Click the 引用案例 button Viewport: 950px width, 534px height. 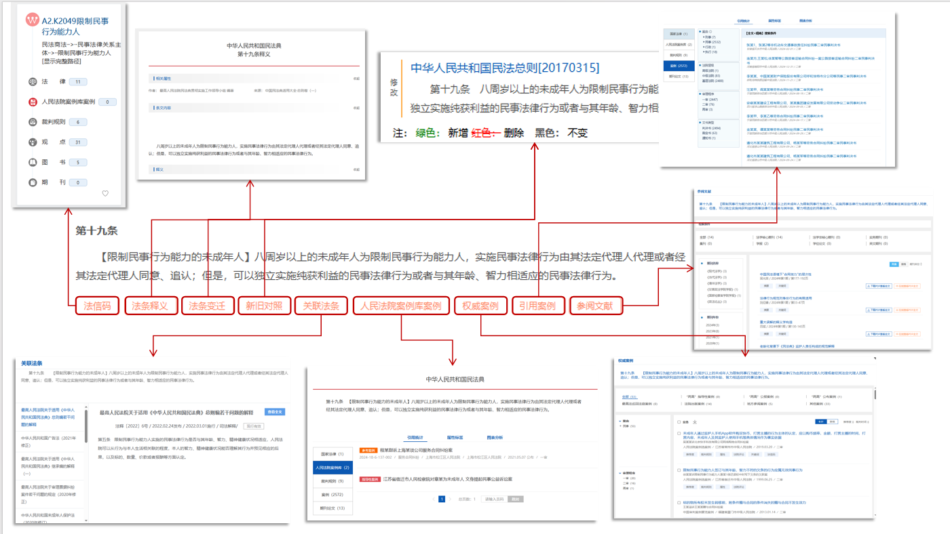538,306
